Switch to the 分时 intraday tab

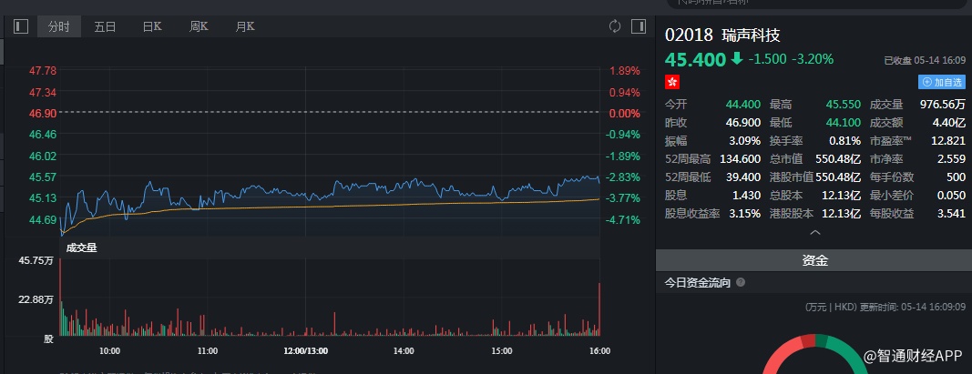(x=58, y=26)
